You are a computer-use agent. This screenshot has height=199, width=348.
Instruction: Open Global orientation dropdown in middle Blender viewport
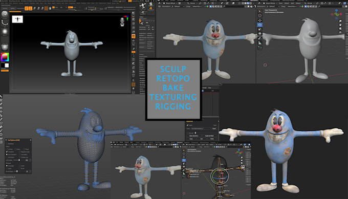click(192, 4)
